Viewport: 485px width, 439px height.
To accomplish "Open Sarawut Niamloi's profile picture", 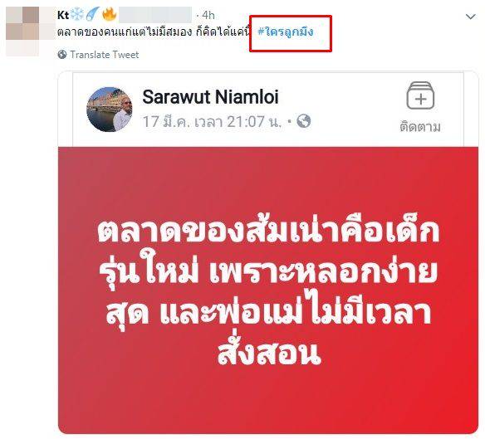I will pyautogui.click(x=110, y=110).
